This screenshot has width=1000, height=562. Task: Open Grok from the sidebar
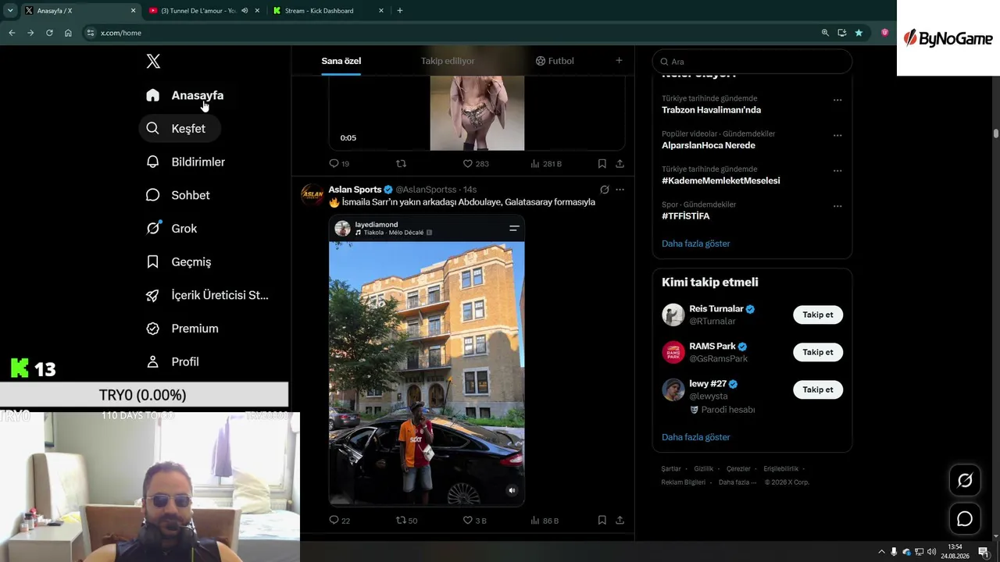tap(172, 229)
